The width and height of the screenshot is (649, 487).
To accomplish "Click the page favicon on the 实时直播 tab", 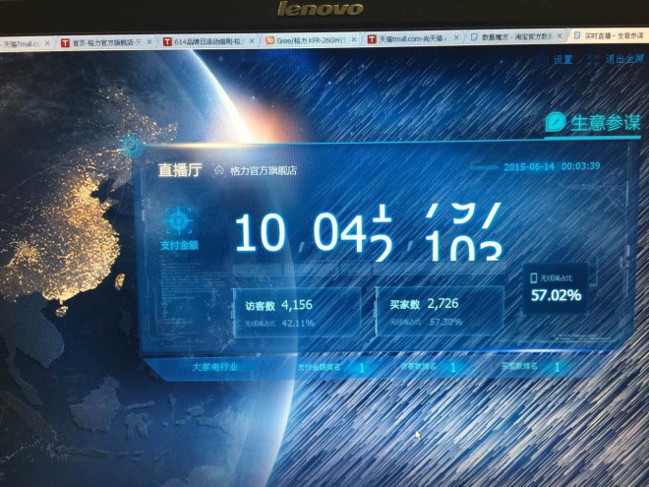I will coord(576,36).
